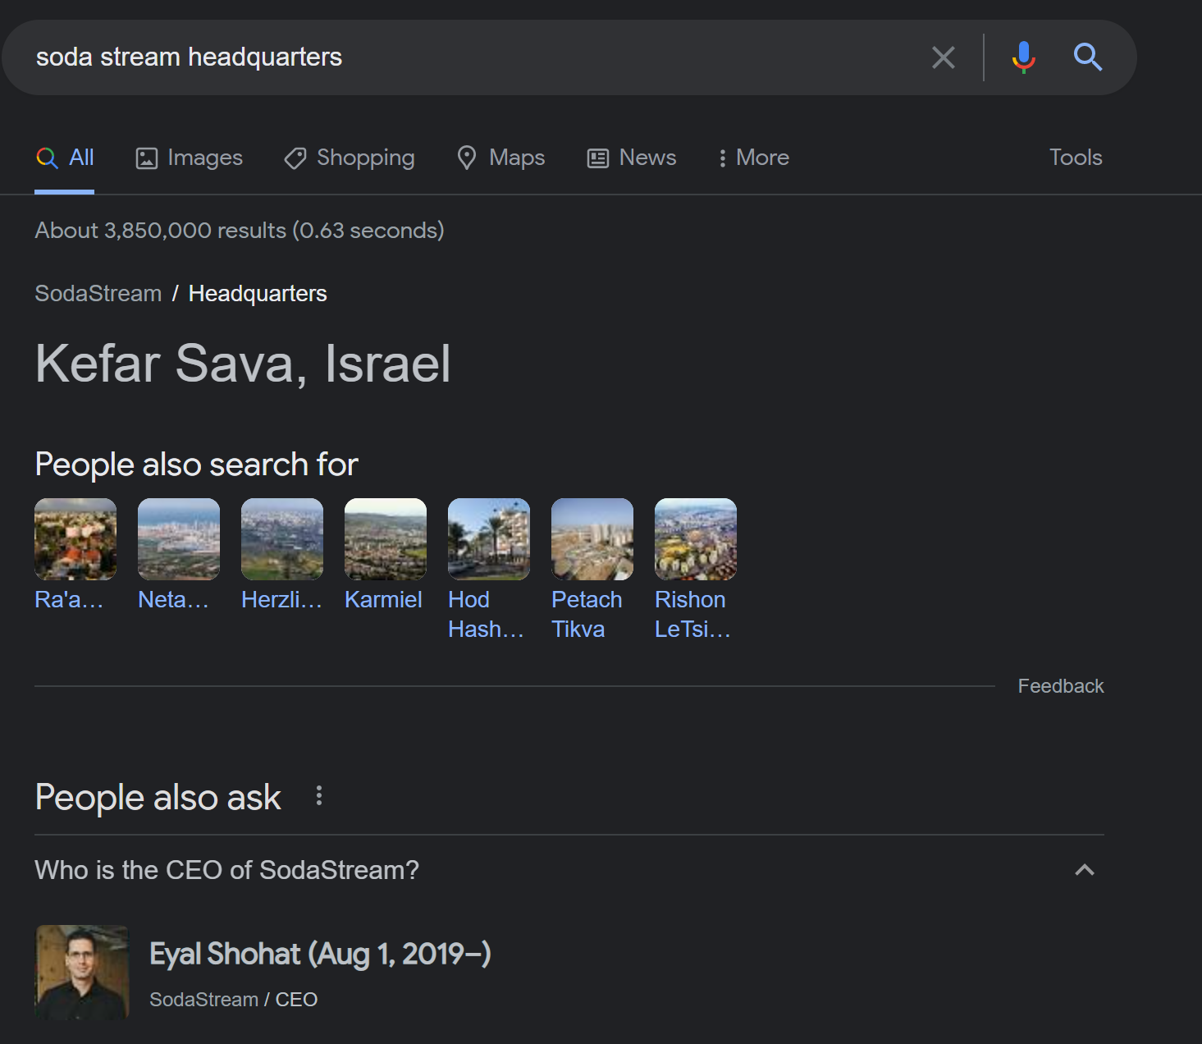Image resolution: width=1202 pixels, height=1044 pixels.
Task: Open the Karmiel text link
Action: pos(383,600)
